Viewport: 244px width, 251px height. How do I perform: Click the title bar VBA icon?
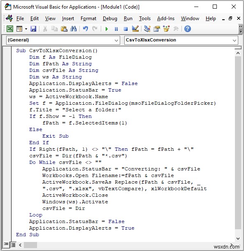[8, 7]
